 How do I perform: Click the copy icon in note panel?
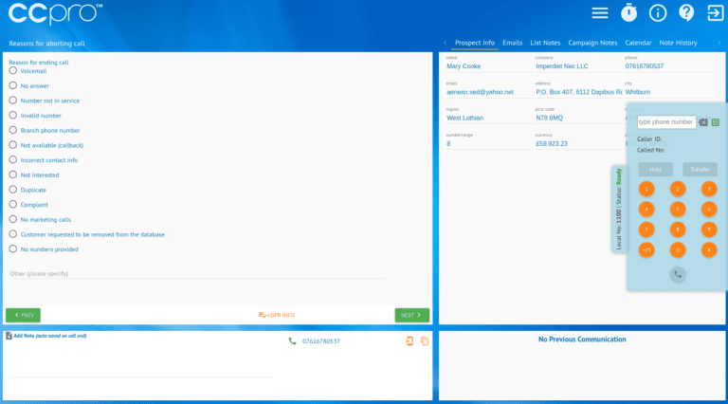[425, 341]
